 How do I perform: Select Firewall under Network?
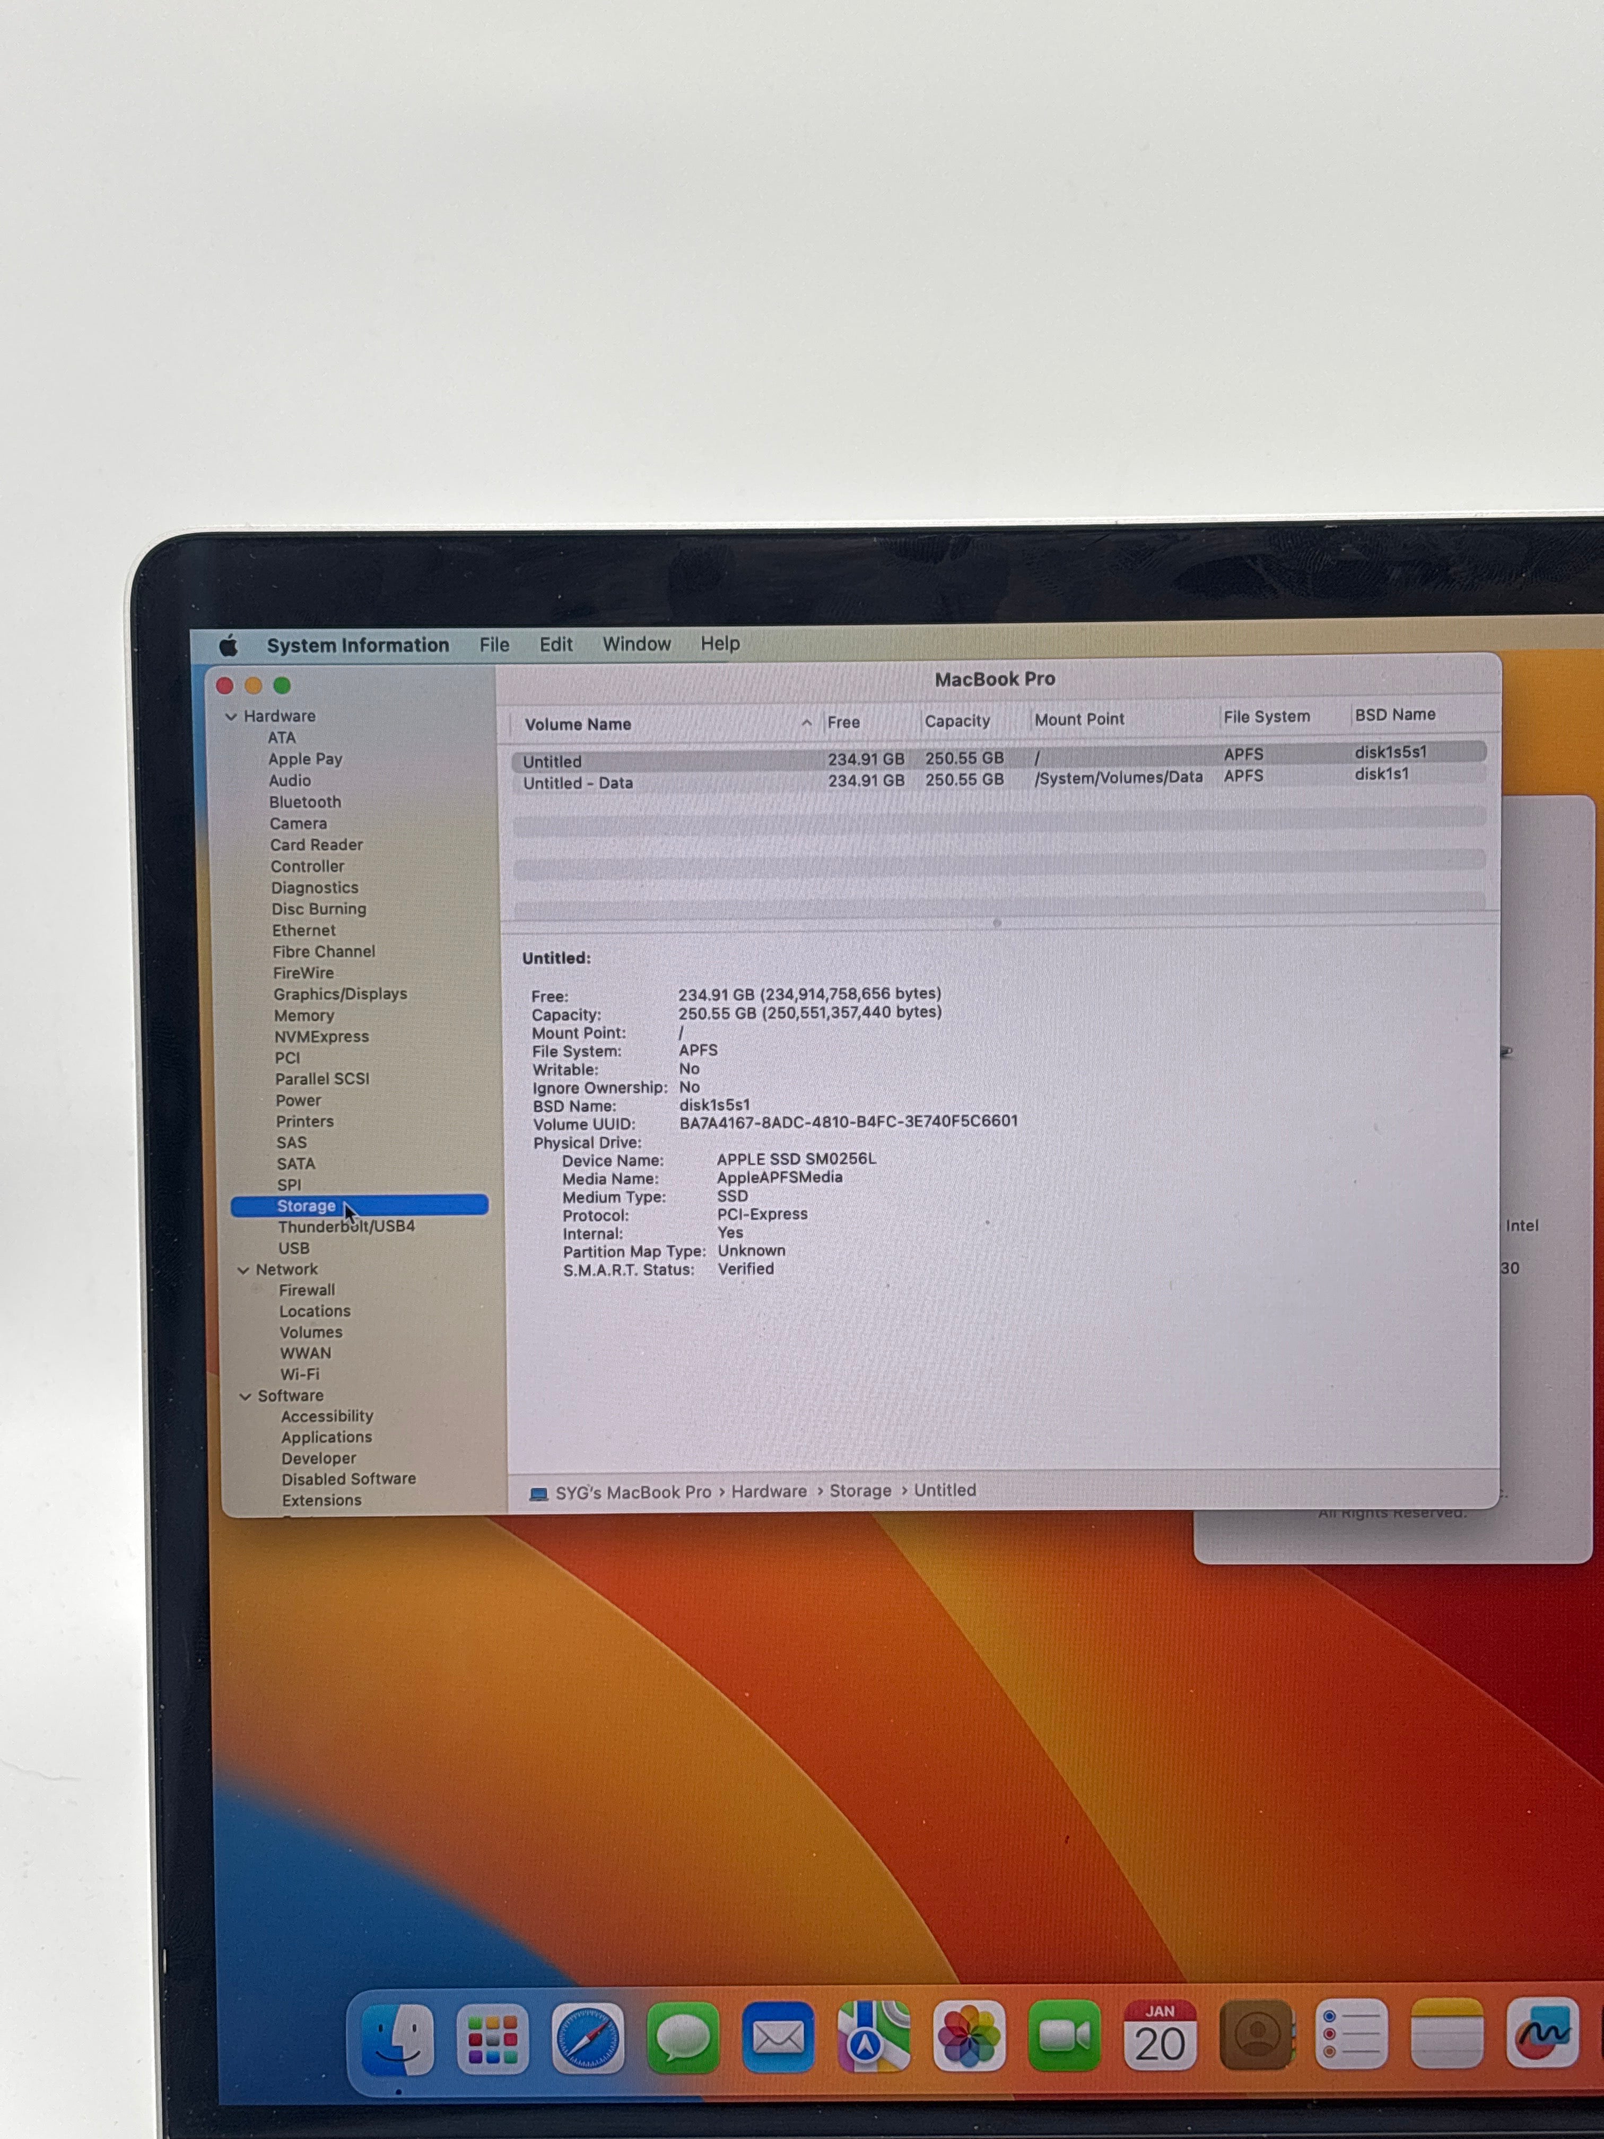[307, 1290]
